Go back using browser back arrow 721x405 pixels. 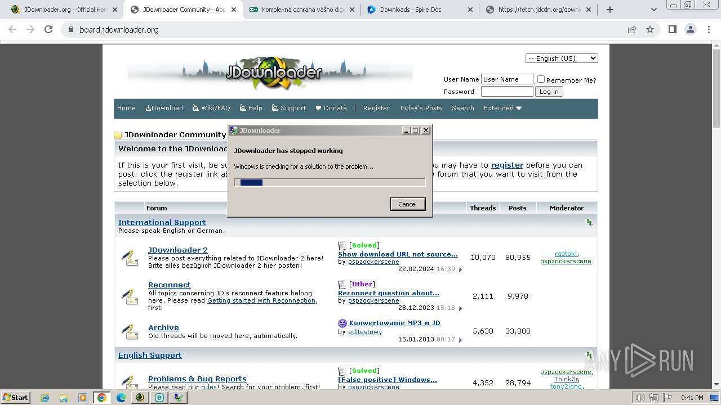pyautogui.click(x=12, y=29)
